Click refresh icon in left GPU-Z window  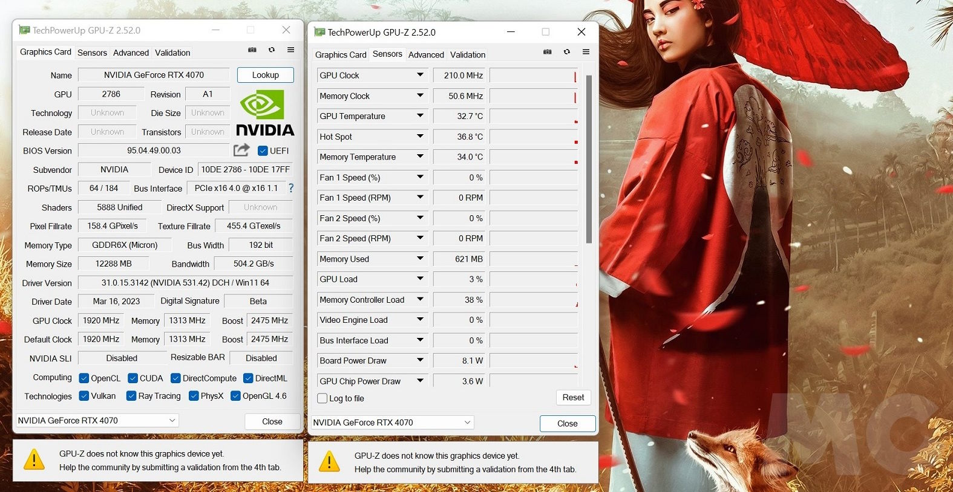click(272, 50)
